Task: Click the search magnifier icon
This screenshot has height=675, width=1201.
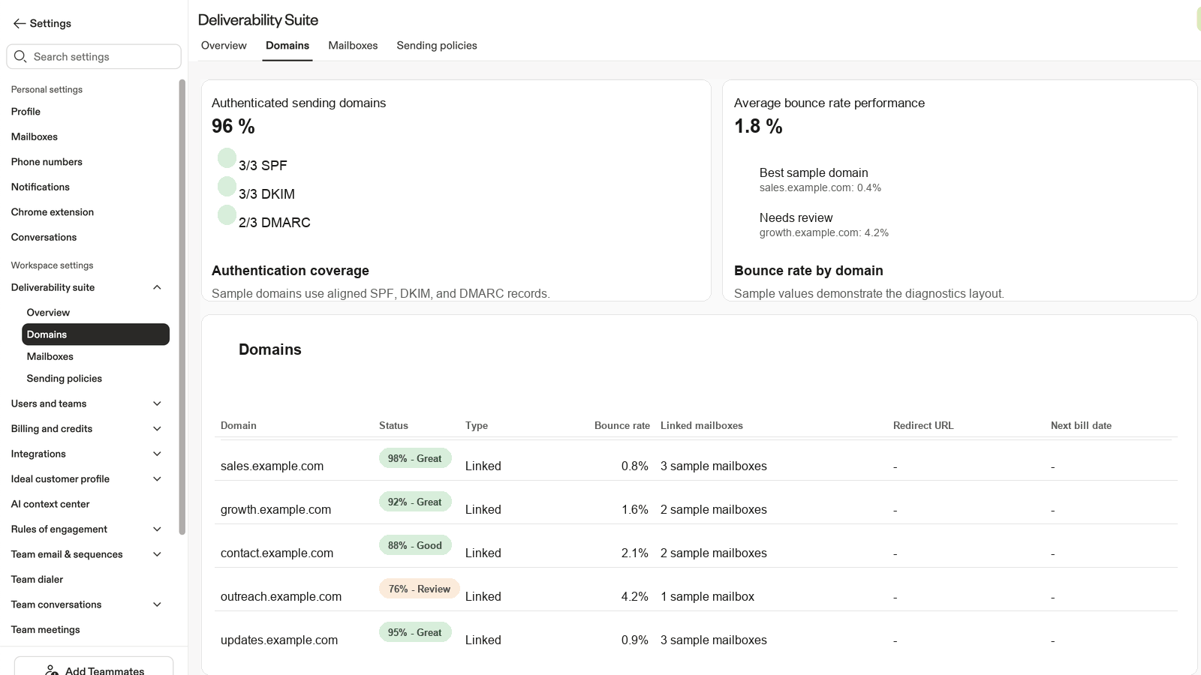Action: pyautogui.click(x=20, y=56)
